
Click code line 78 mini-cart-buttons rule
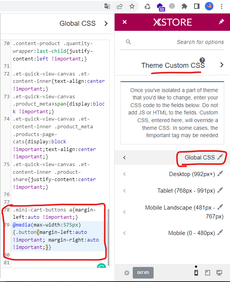point(54,213)
